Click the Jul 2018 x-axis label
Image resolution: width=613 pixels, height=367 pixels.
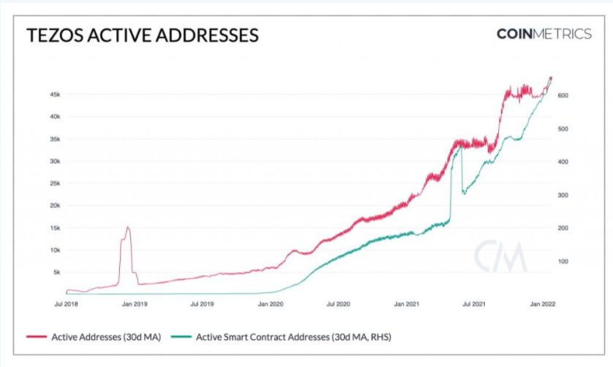[66, 304]
